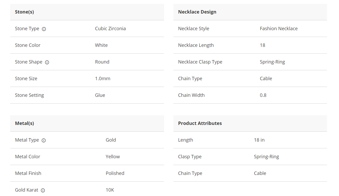The image size is (339, 196).
Task: Click info icon next to Stone Shape
Action: 47,62
